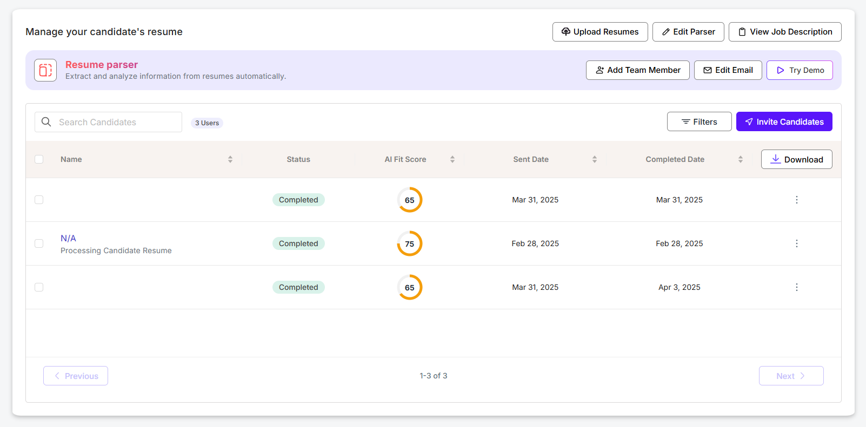This screenshot has height=427, width=866.
Task: Sort by AI Fit Score column arrows
Action: [x=452, y=159]
